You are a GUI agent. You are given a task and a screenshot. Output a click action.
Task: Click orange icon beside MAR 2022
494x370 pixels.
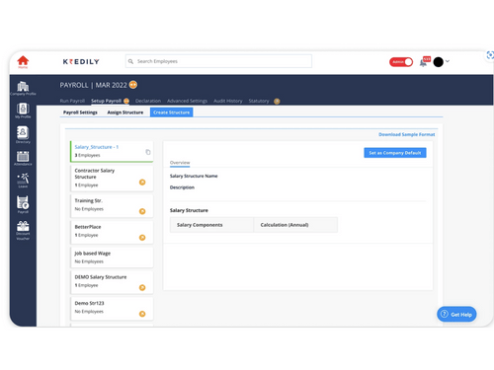tap(133, 85)
